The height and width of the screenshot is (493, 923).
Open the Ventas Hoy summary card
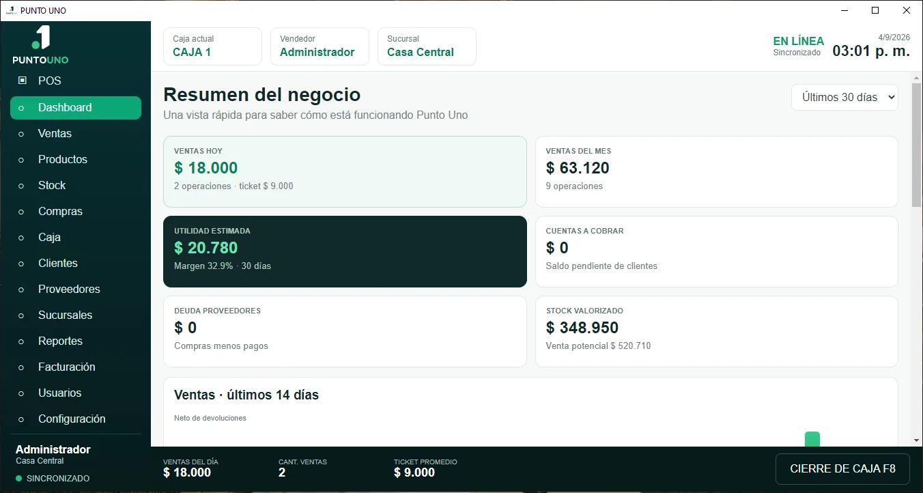[345, 172]
